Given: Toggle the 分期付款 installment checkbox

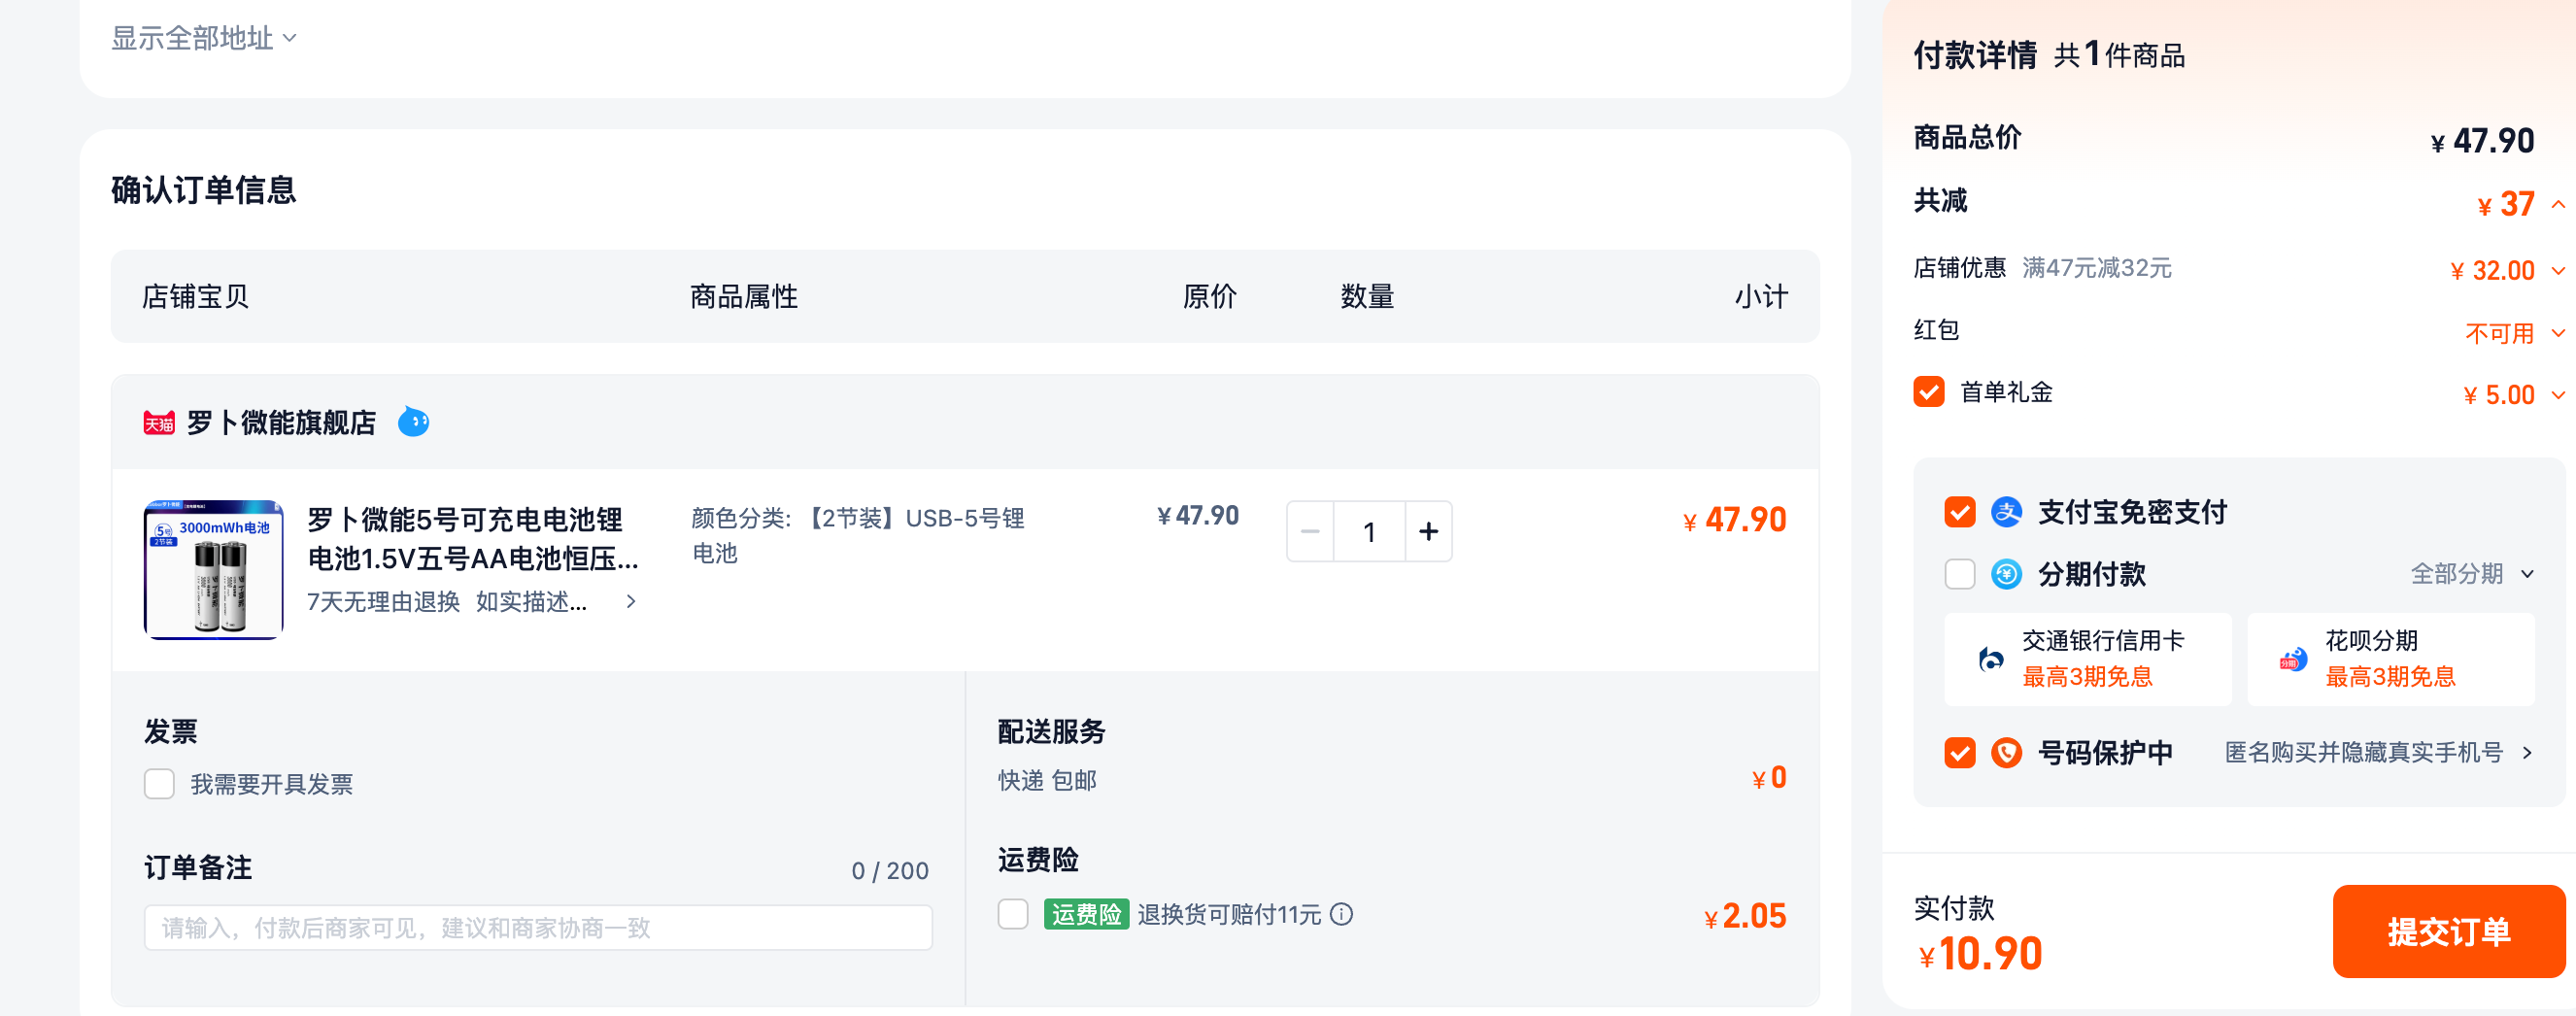Looking at the screenshot, I should (1960, 574).
